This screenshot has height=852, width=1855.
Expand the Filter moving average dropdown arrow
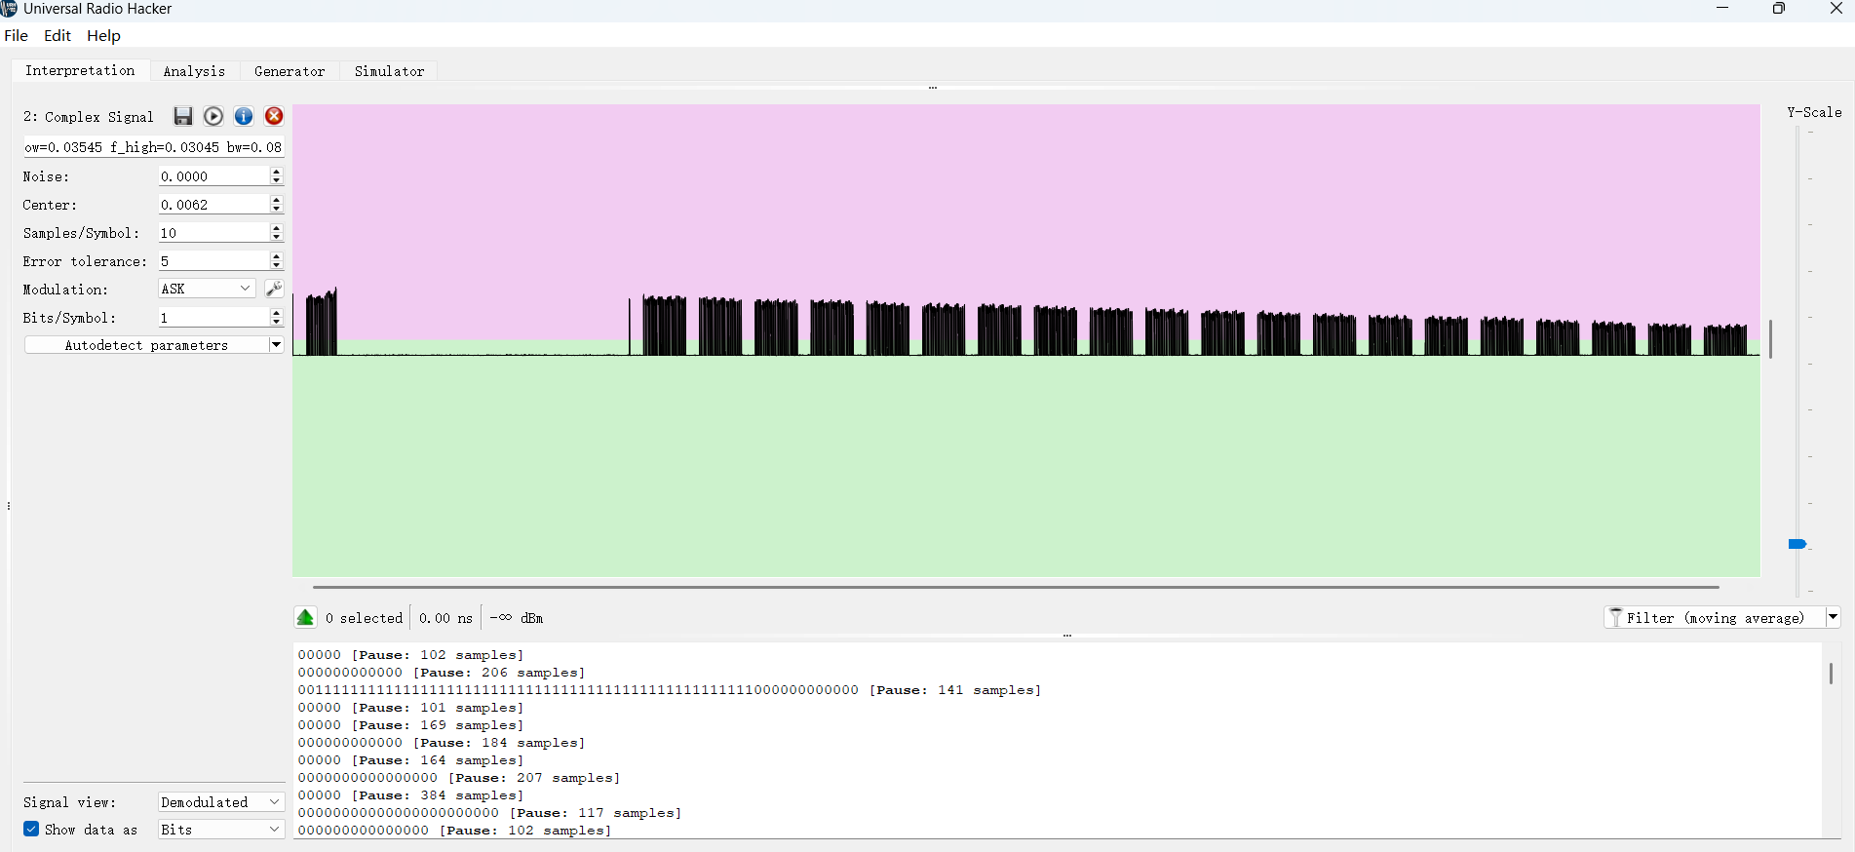point(1833,618)
